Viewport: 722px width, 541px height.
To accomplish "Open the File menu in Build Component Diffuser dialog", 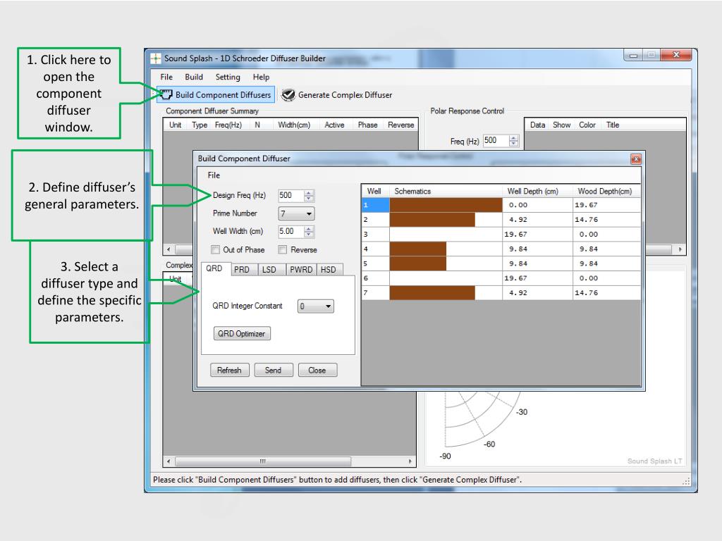I will (214, 175).
